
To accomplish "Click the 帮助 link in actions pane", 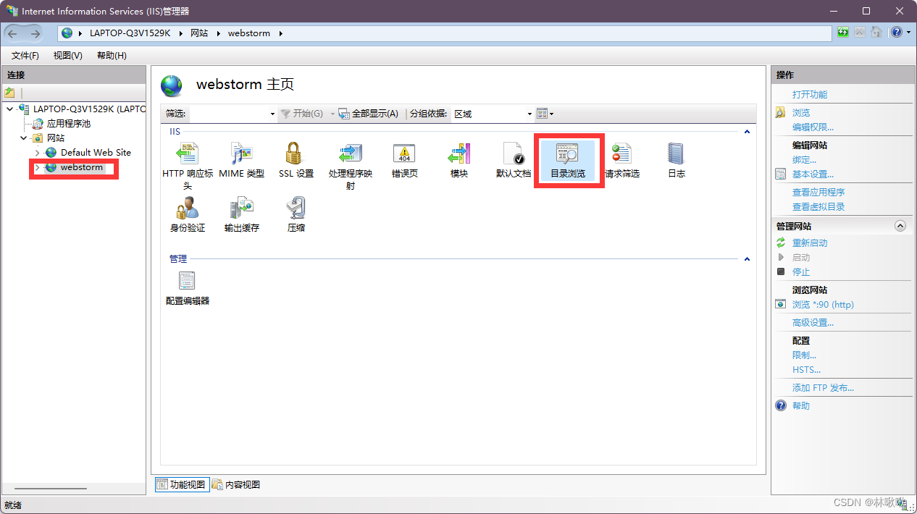I will [801, 406].
